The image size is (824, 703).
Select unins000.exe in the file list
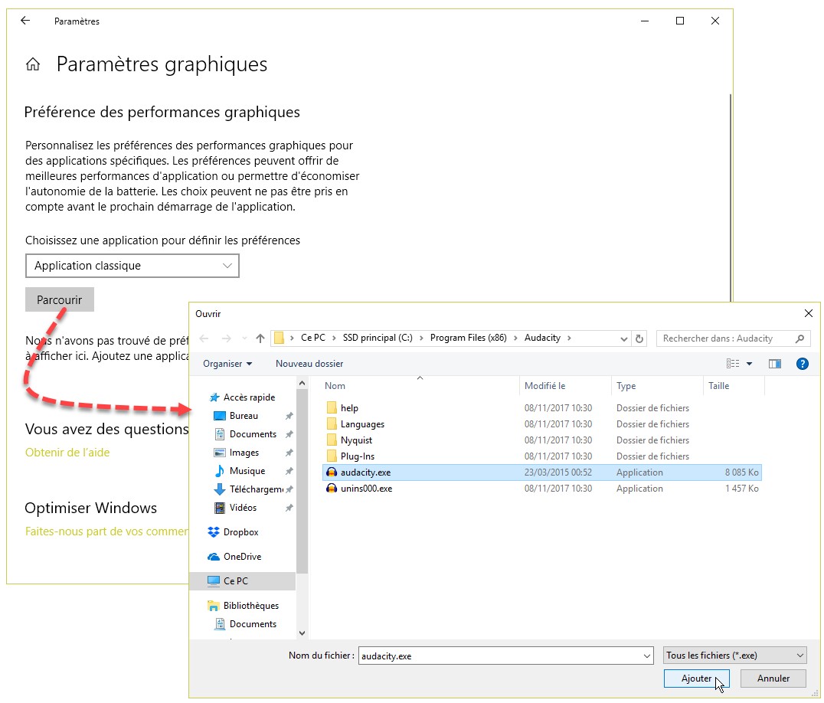(541, 489)
